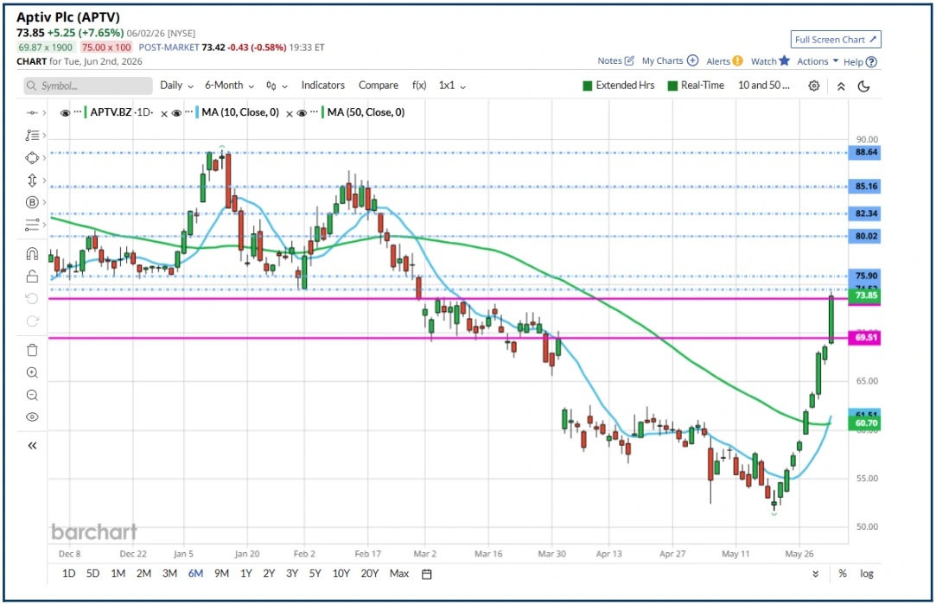This screenshot has height=604, width=936.
Task: Open the f(x) expressions dialog
Action: pyautogui.click(x=419, y=86)
